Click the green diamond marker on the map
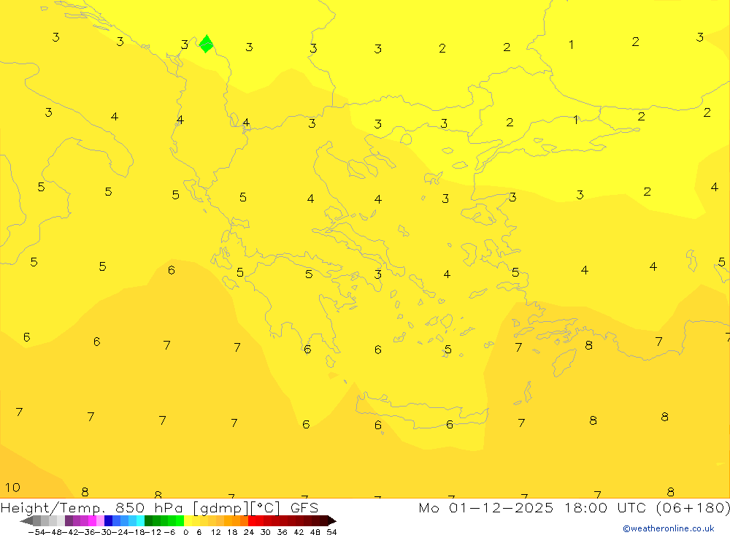The height and width of the screenshot is (535, 730). click(x=207, y=44)
